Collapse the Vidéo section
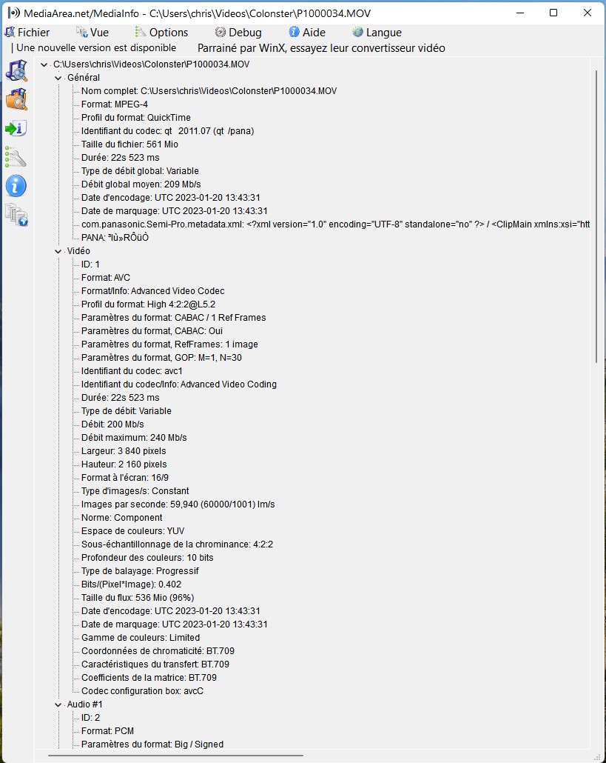The image size is (606, 763). pyautogui.click(x=58, y=251)
